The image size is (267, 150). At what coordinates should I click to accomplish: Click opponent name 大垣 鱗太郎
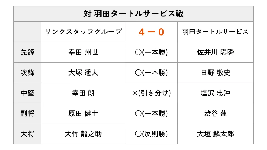click(215, 134)
